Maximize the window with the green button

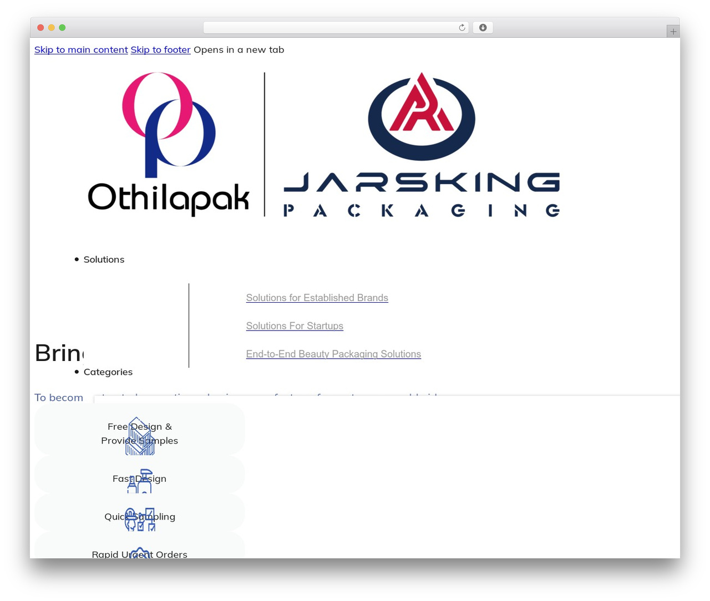62,28
